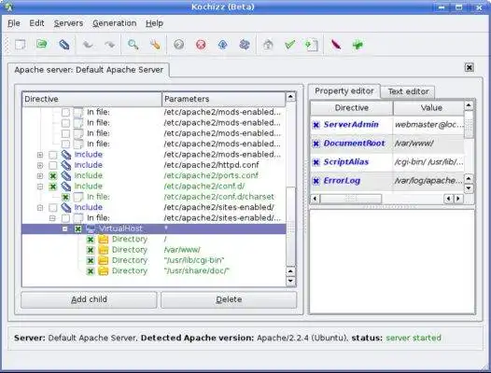Click the document with green arrow icon
This screenshot has width=491, height=373.
click(x=312, y=45)
